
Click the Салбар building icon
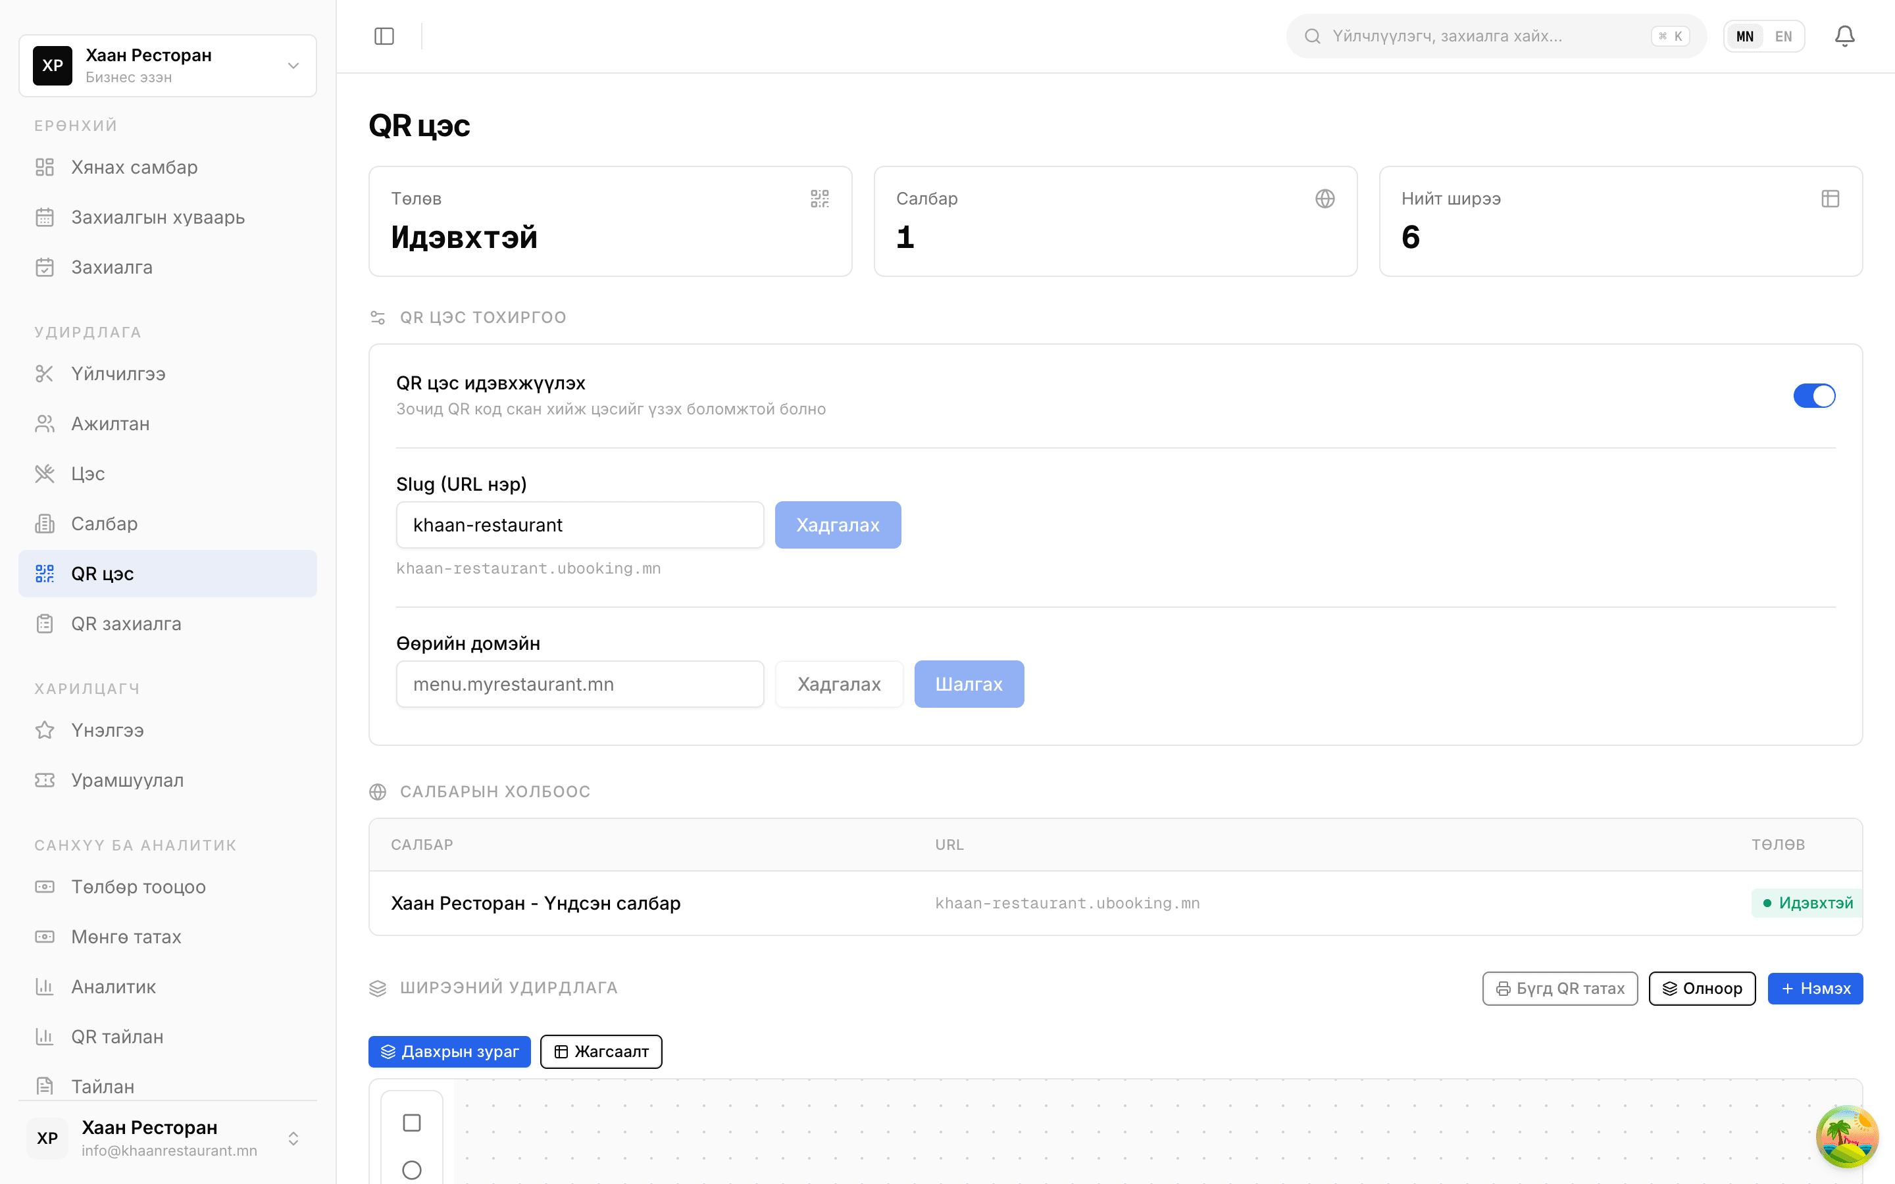click(45, 524)
